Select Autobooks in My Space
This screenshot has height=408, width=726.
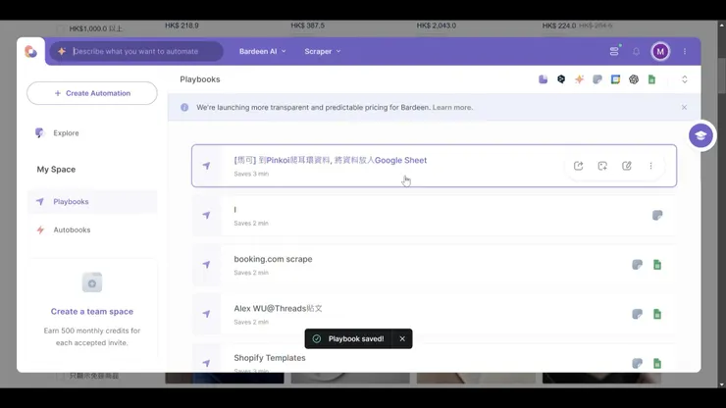click(92, 229)
